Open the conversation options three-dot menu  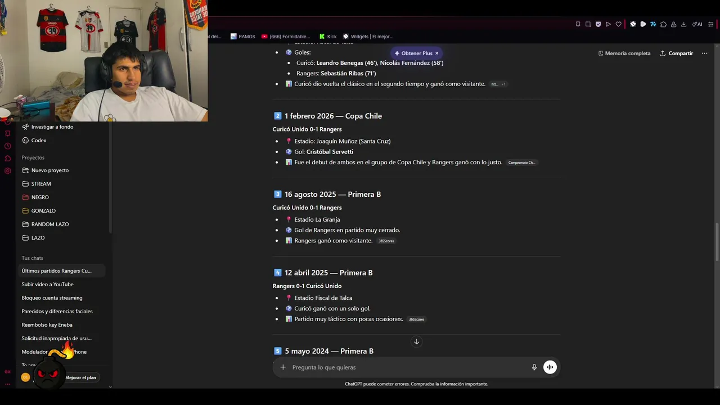click(705, 53)
